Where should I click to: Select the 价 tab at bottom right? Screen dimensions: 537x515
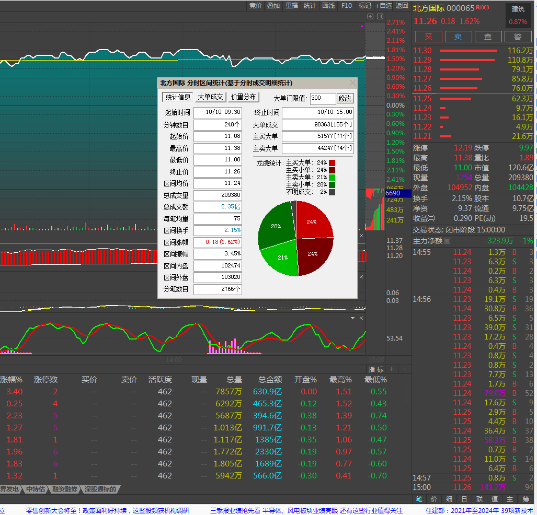tap(434, 499)
